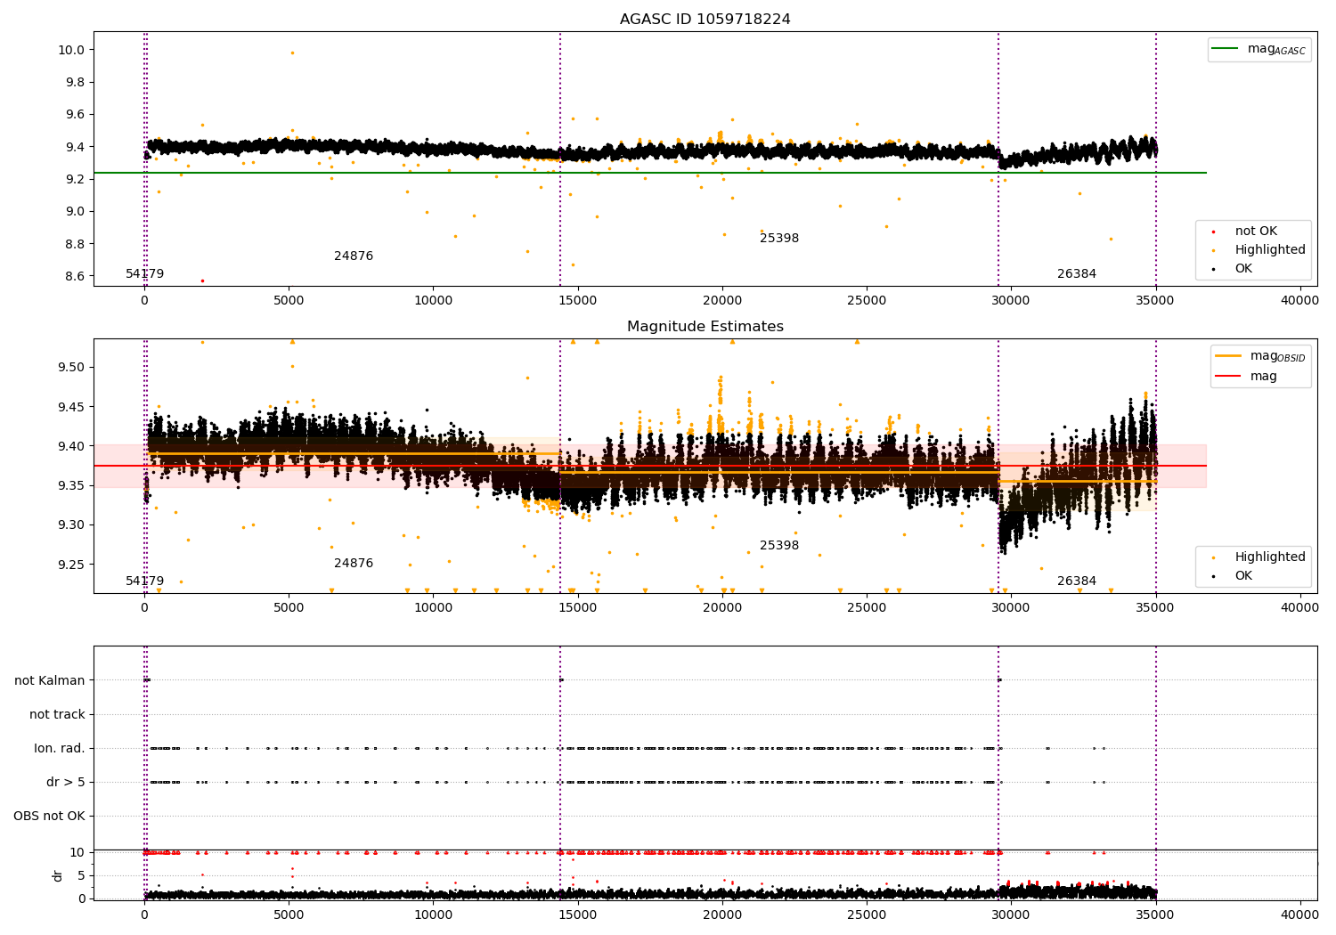
Task: Click obsid label 26384 in Magnitude Estimates plot
Action: pyautogui.click(x=1077, y=581)
